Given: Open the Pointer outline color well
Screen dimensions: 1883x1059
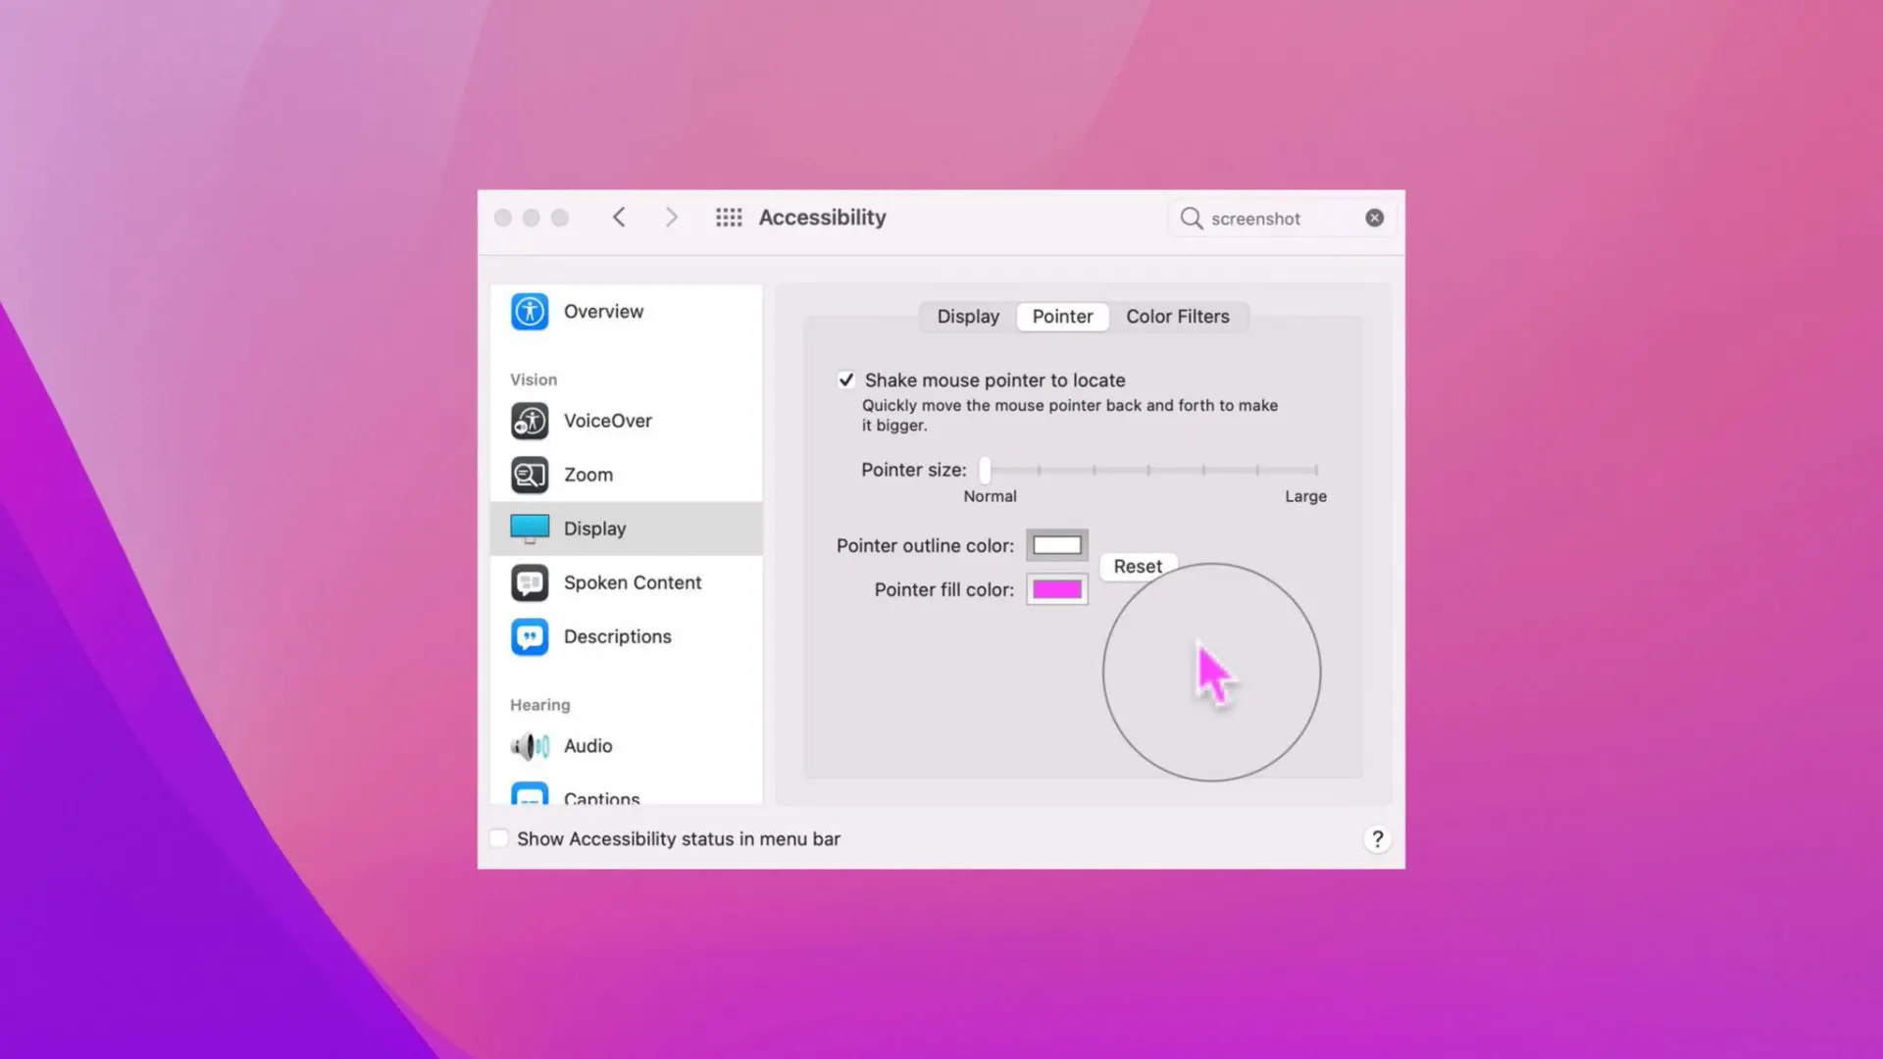Looking at the screenshot, I should (1056, 545).
